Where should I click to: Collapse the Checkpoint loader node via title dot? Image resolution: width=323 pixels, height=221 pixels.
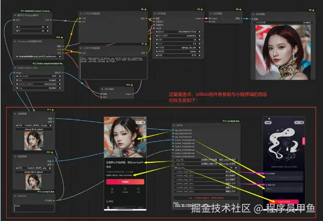(15, 42)
